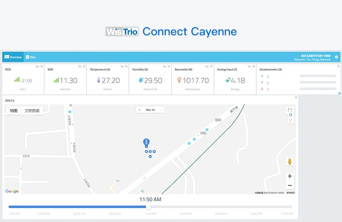Open map terms link 使用条款

(290, 193)
